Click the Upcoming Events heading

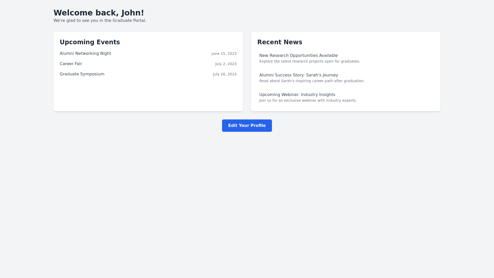90,42
